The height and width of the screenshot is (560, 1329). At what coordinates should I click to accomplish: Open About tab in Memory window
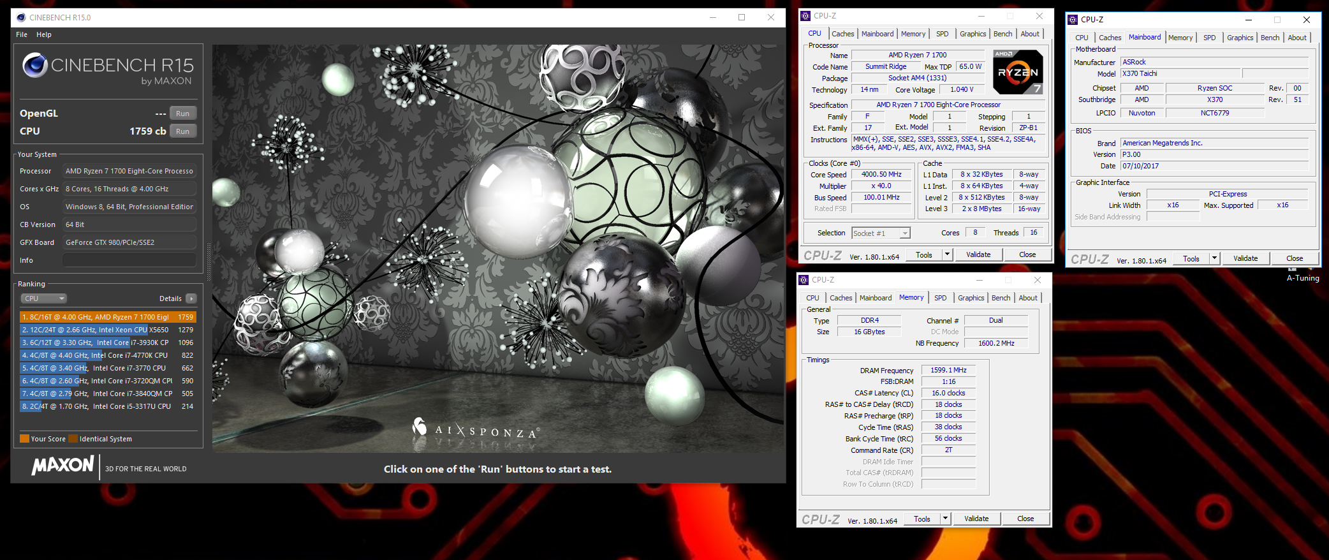coord(1028,298)
